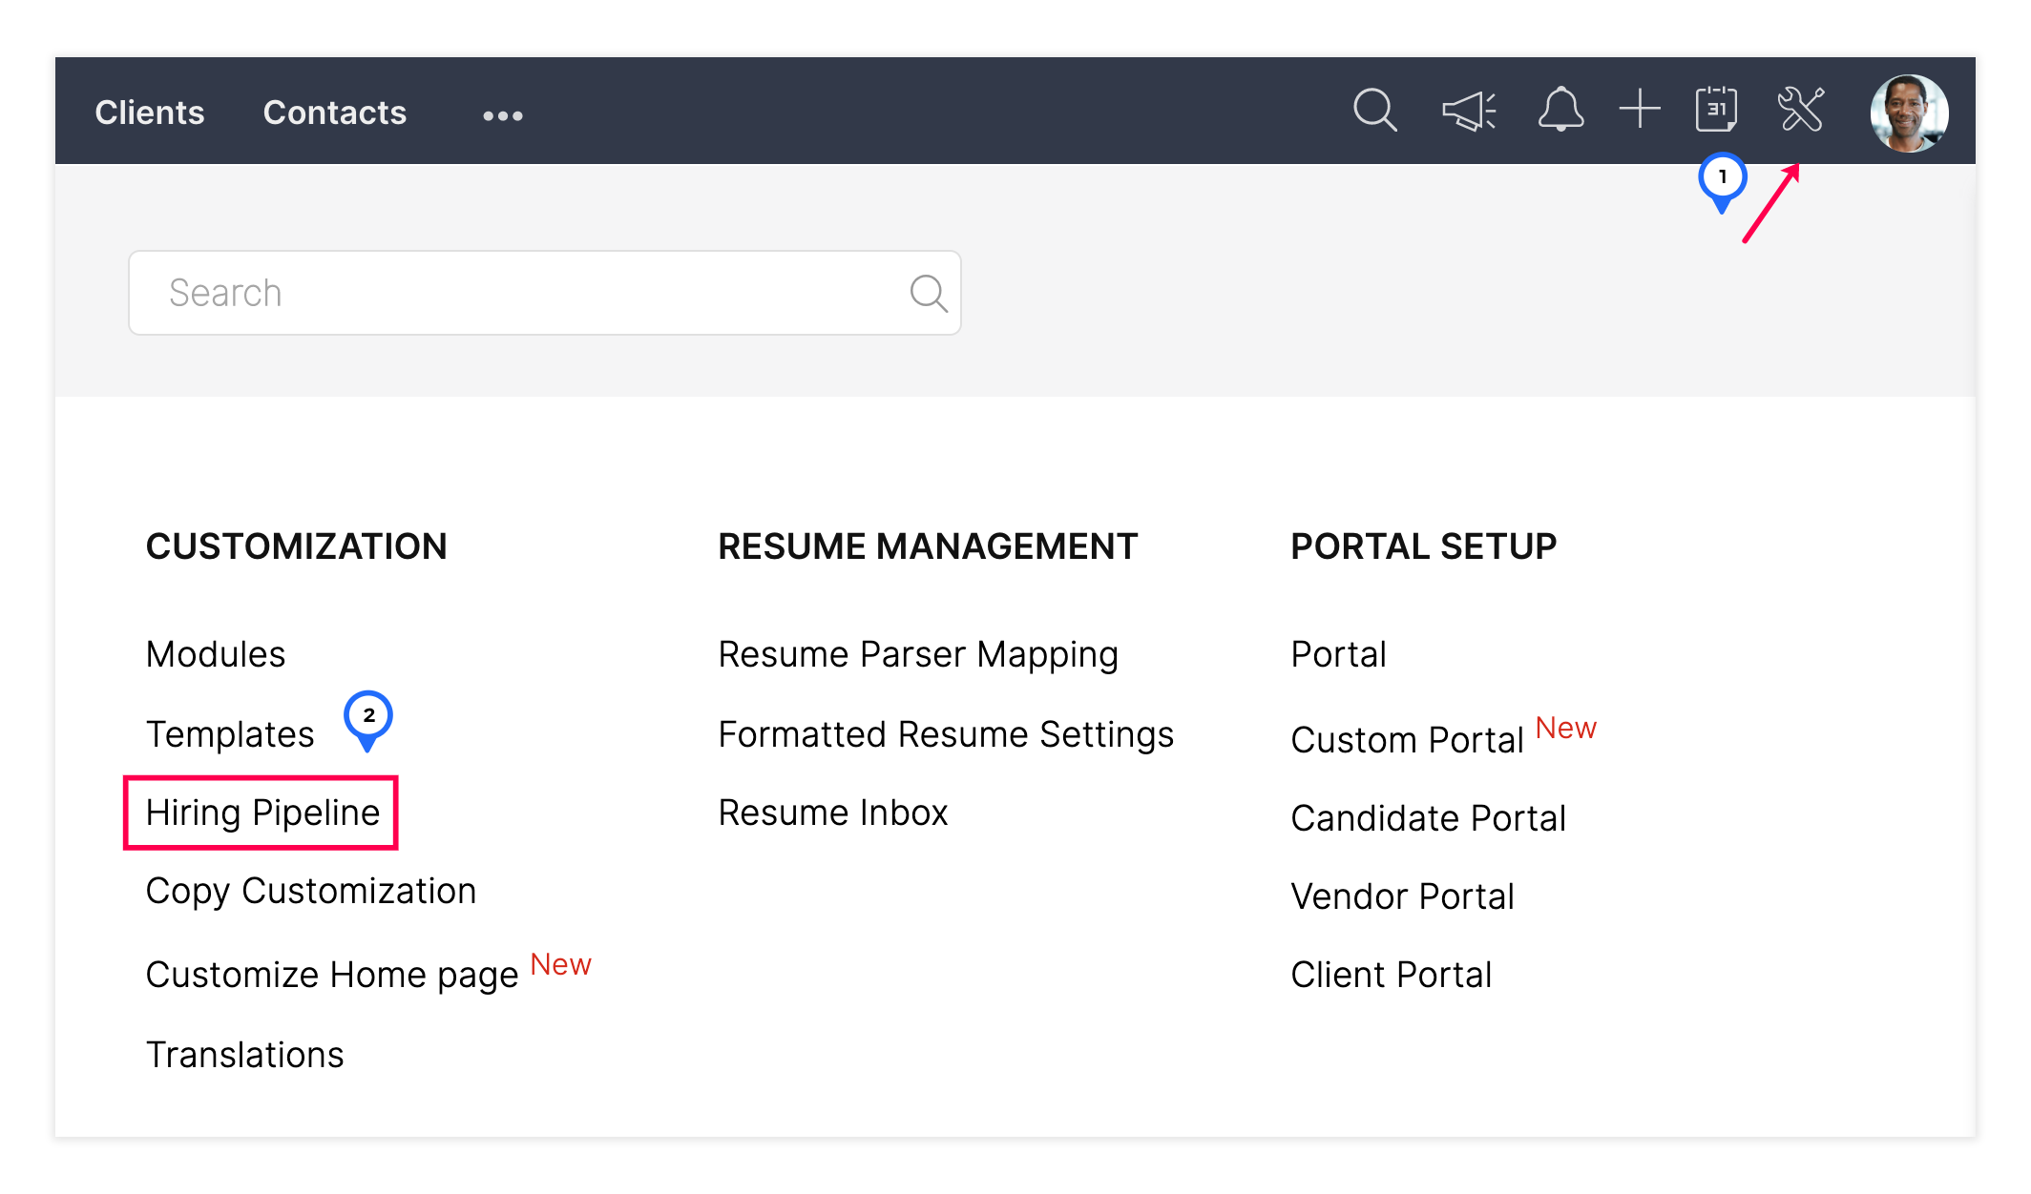
Task: Open Resume Inbox link
Action: (833, 813)
